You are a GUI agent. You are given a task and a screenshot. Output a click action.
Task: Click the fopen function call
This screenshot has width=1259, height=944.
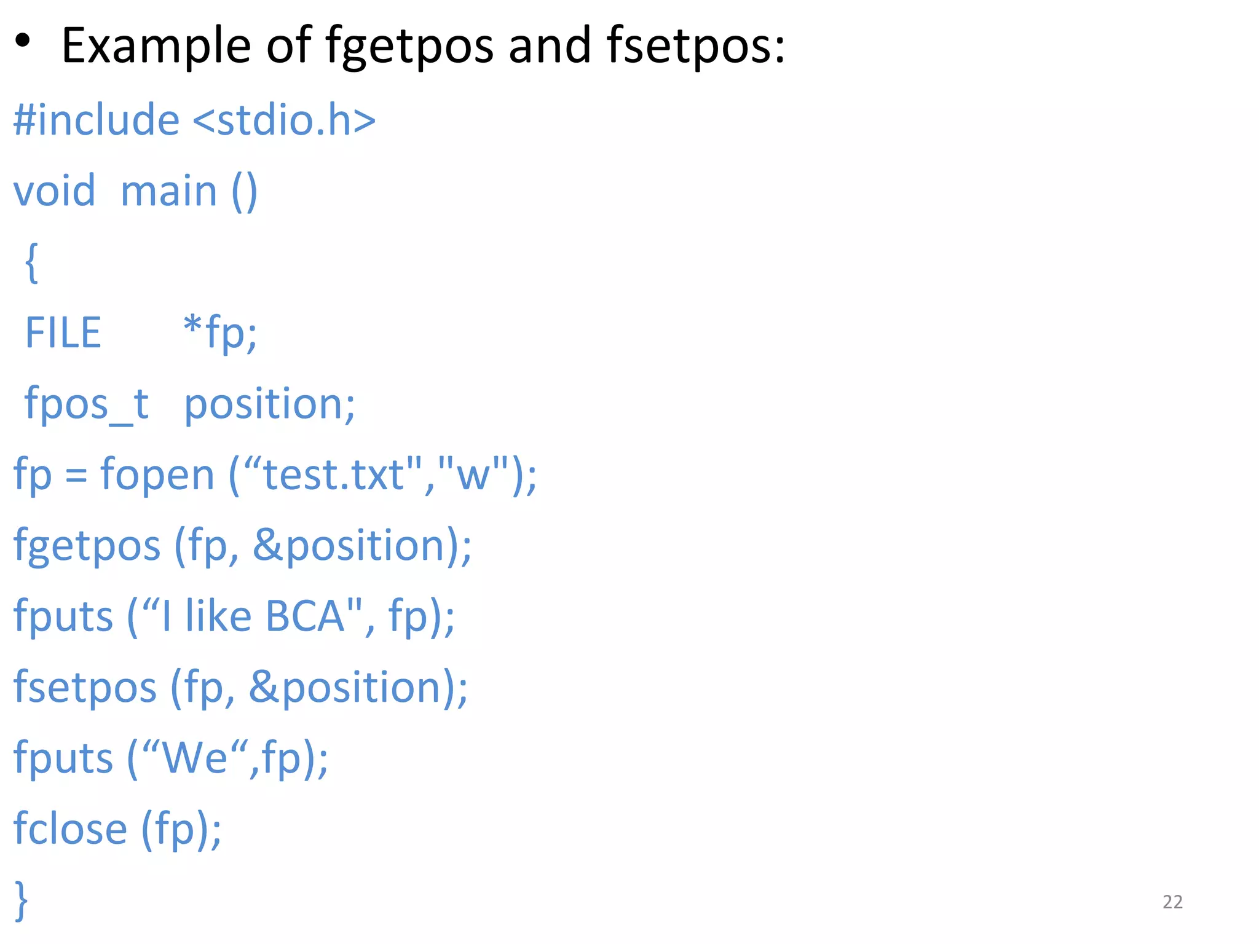(x=157, y=474)
